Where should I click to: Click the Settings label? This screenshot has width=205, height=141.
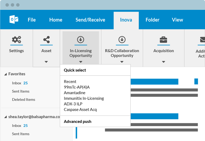click(17, 51)
